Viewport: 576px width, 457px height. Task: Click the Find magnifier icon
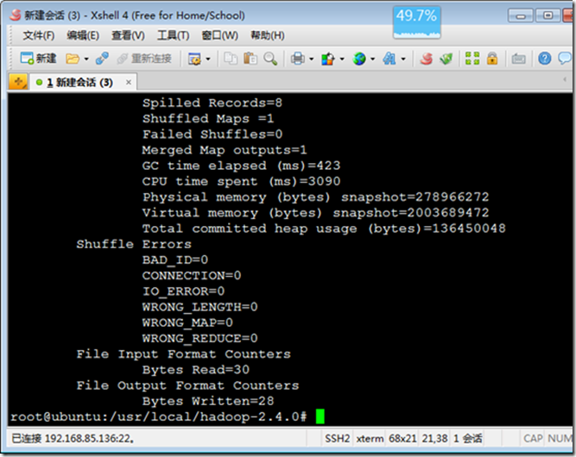pyautogui.click(x=270, y=59)
